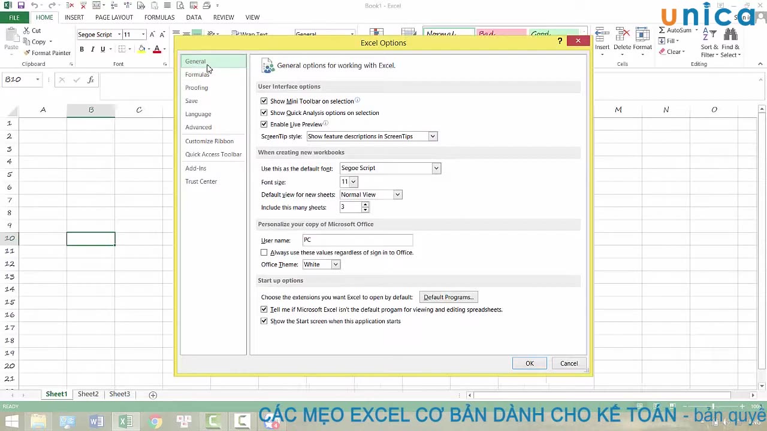
Task: Open Google Chrome from the taskbar
Action: coord(155,422)
